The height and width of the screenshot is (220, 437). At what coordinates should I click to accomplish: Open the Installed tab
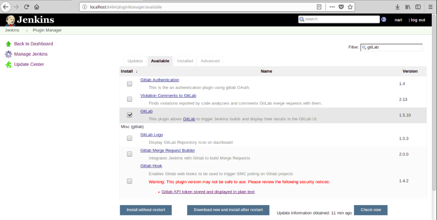click(x=185, y=61)
